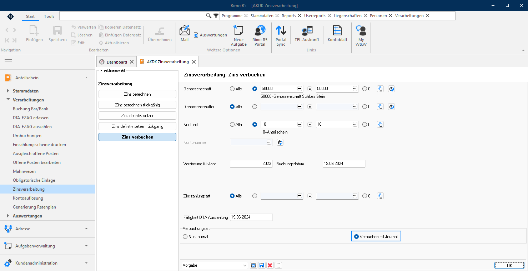The width and height of the screenshot is (528, 271).
Task: Create a Neue Aufgabe from the ribbon
Action: coord(238,35)
